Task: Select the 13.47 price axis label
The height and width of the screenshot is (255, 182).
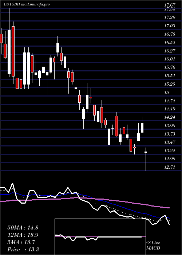Action: (x=170, y=142)
